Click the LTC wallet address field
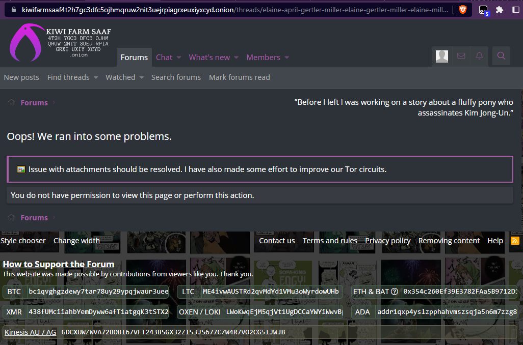This screenshot has width=523, height=345. point(271,292)
